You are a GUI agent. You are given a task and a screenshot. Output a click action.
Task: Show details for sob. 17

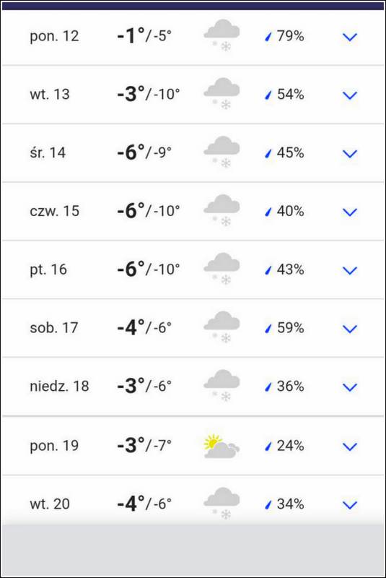350,329
